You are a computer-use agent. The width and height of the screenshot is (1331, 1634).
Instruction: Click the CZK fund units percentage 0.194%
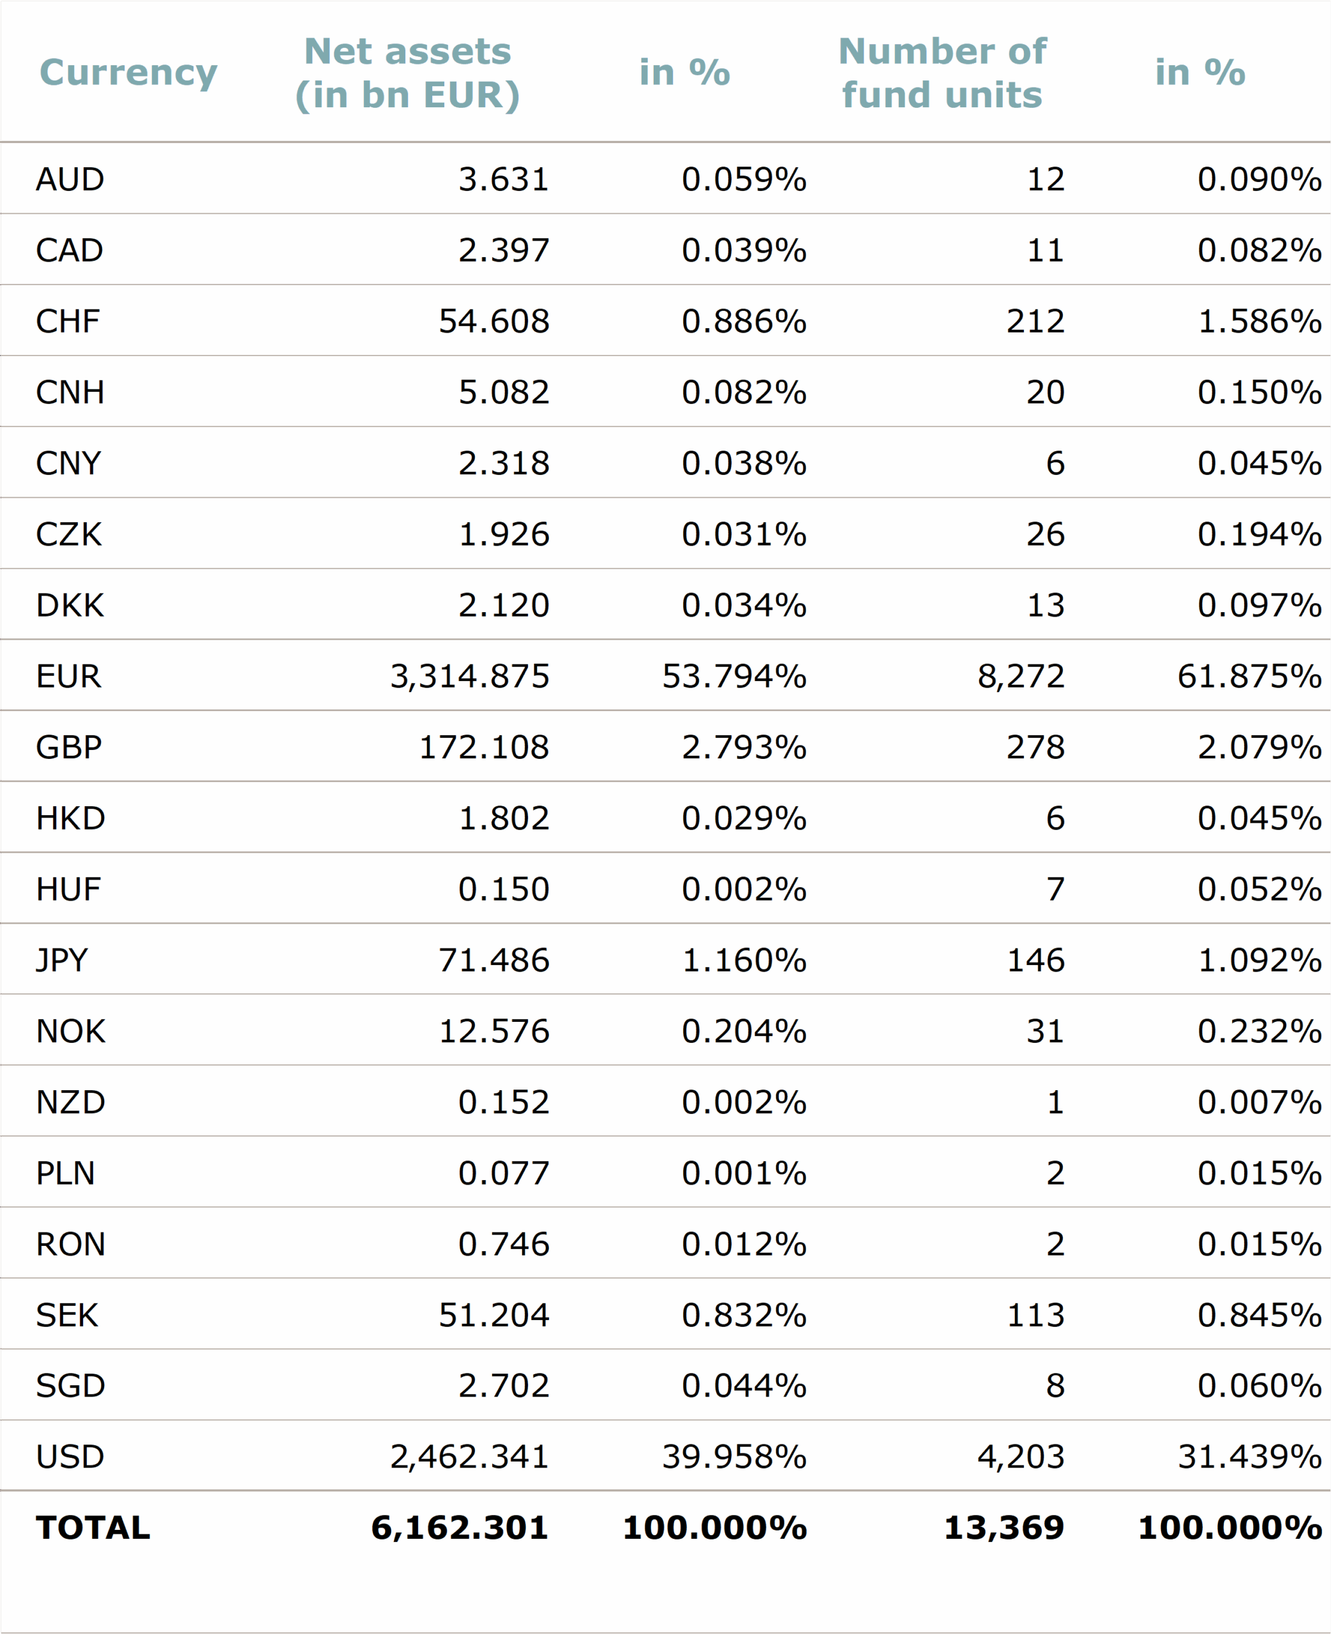coord(1259,534)
